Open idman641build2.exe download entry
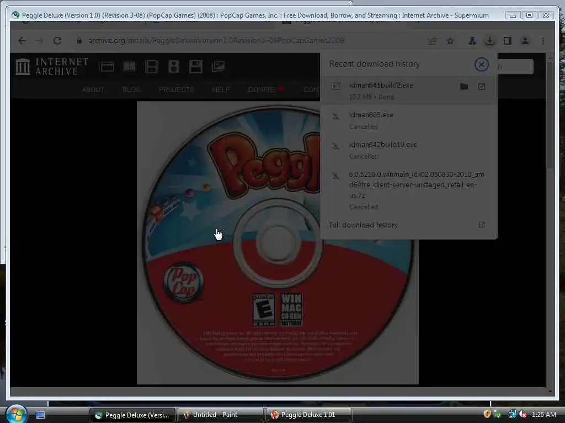Screen dimensions: 565x423 click(408, 91)
